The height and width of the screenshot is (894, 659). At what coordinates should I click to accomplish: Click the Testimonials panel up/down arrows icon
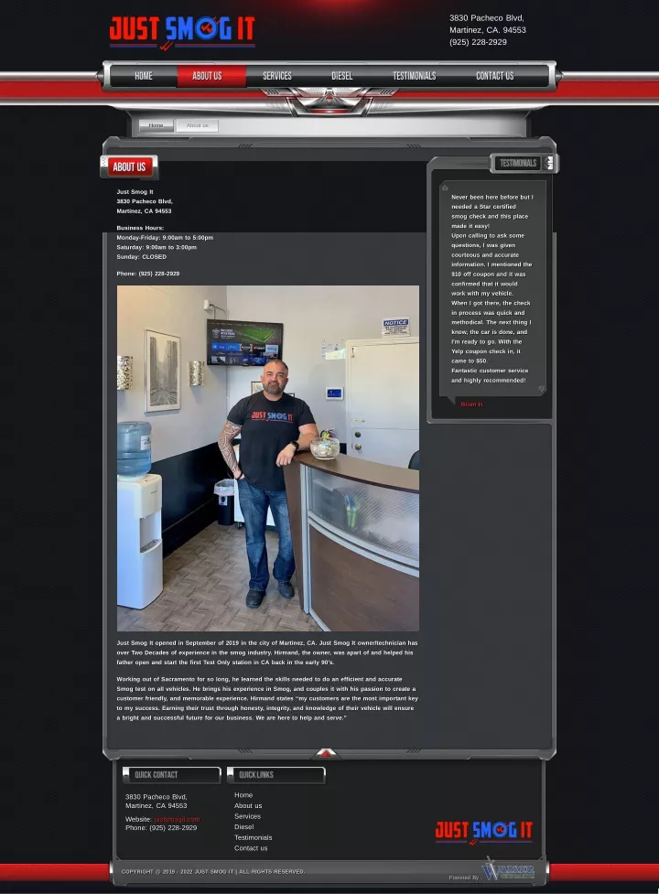[549, 163]
